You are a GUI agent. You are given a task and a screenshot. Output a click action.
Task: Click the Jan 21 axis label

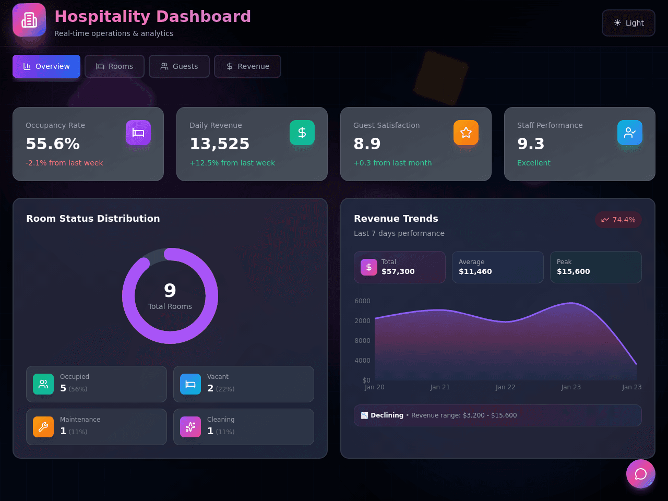tap(440, 387)
